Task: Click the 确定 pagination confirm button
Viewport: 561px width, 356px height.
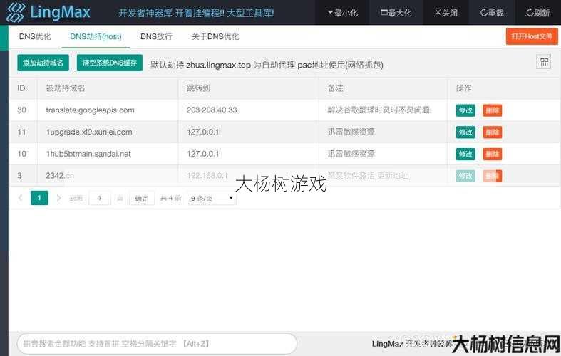Action: pos(141,199)
